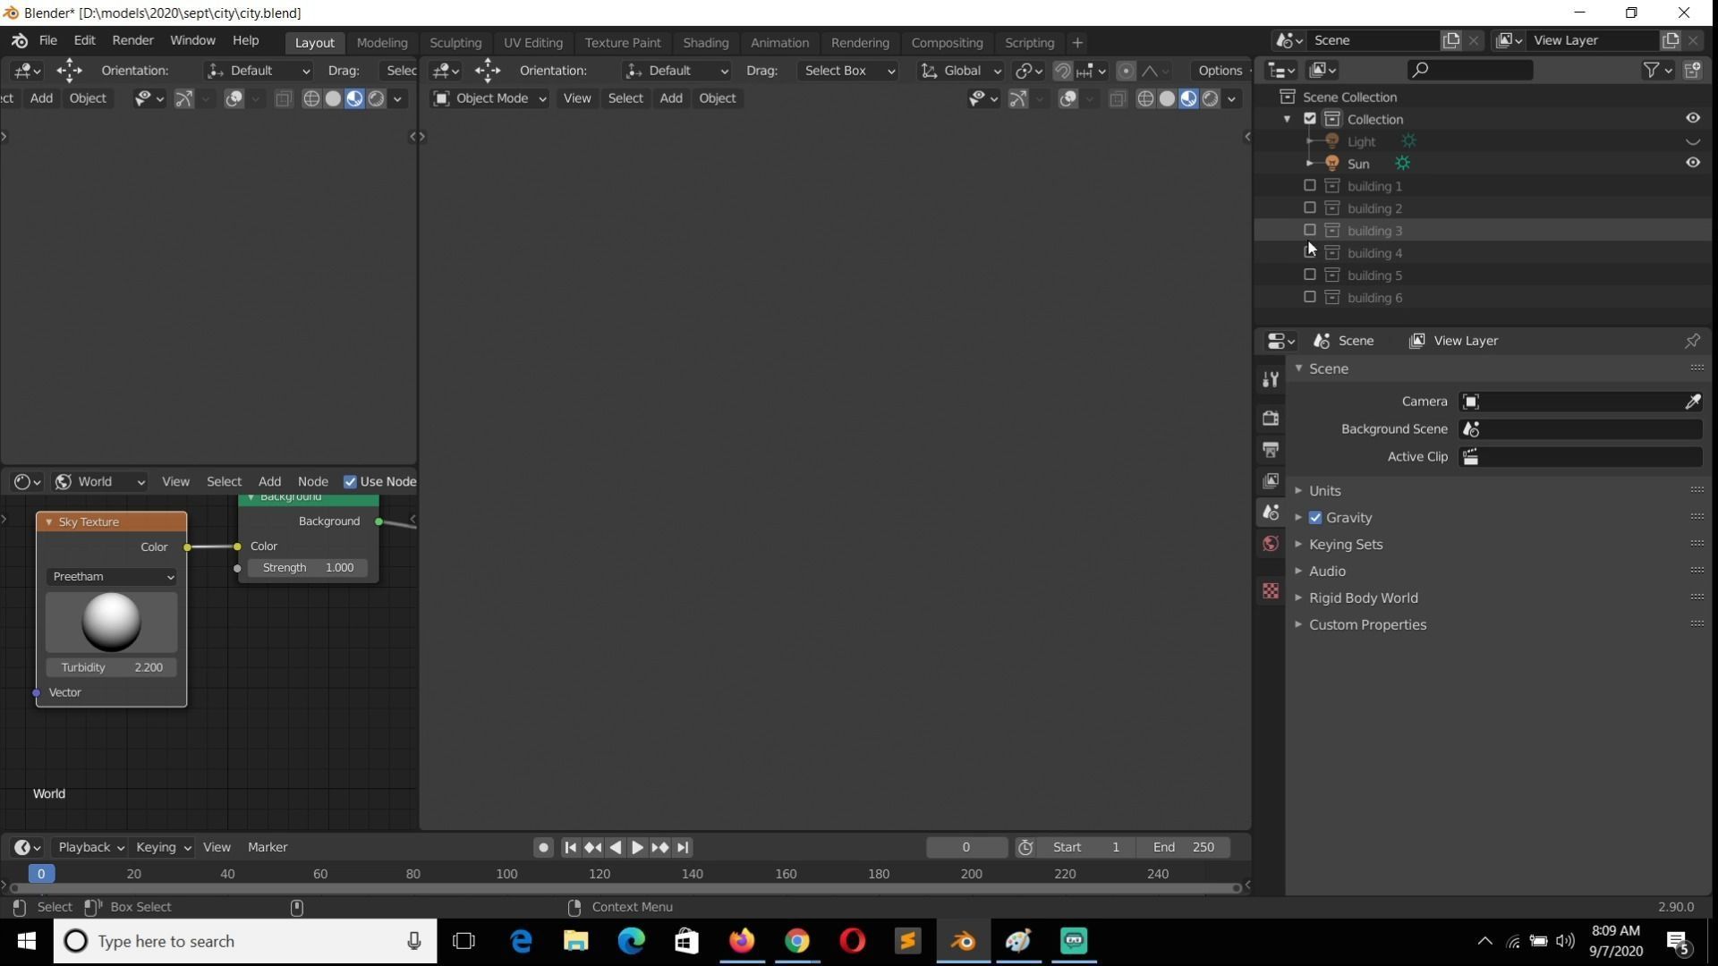This screenshot has width=1718, height=966.
Task: Open the Render menu
Action: pos(132,40)
